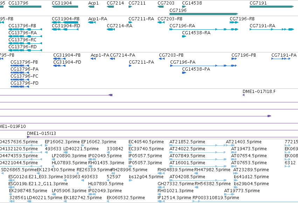
Task: Click transcript label CG13796-RA
Action: click(23, 33)
